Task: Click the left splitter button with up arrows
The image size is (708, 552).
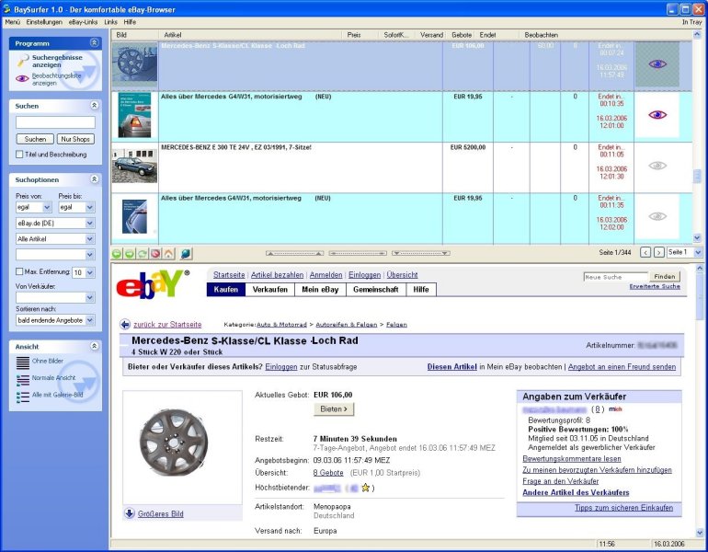Action: coord(294,253)
